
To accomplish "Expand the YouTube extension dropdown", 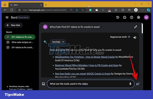I will 58,42.
